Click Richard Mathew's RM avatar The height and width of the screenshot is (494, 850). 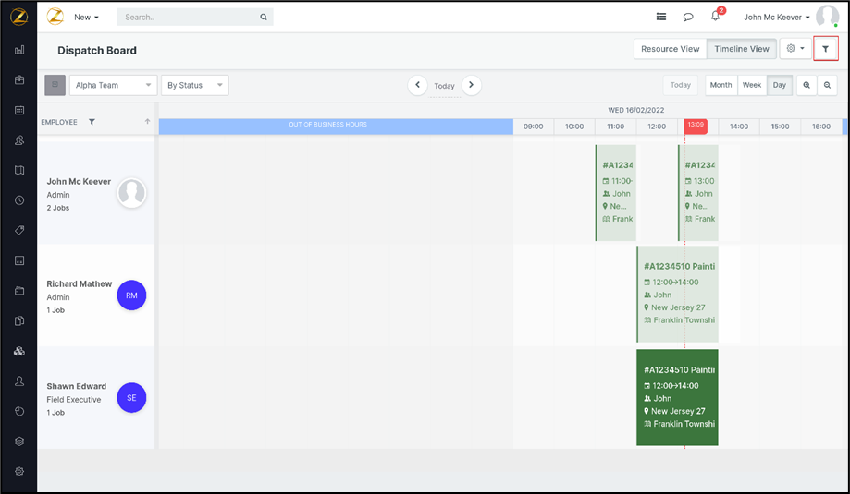[131, 295]
